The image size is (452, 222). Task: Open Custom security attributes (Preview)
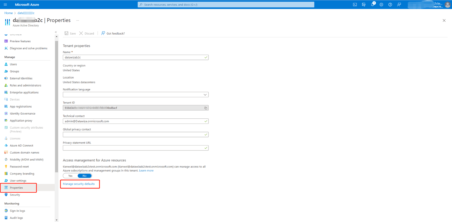tap(26, 129)
